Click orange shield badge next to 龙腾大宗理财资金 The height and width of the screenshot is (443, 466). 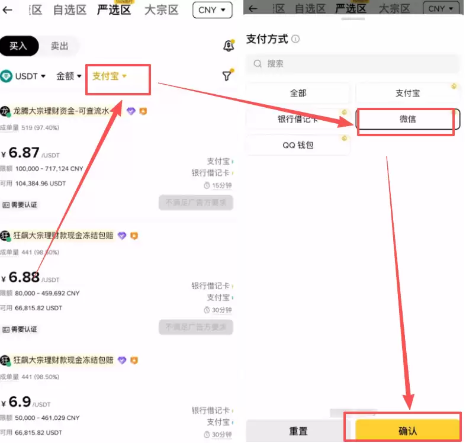(143, 111)
